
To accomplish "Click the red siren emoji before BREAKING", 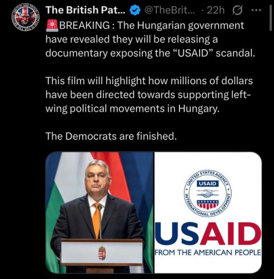I will tap(52, 26).
